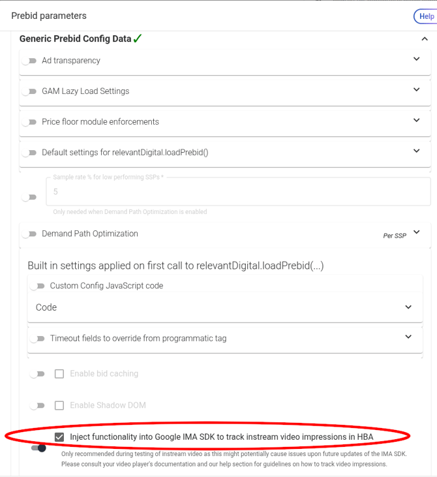This screenshot has width=437, height=477.
Task: Click the Sample rate % input field
Action: click(237, 192)
